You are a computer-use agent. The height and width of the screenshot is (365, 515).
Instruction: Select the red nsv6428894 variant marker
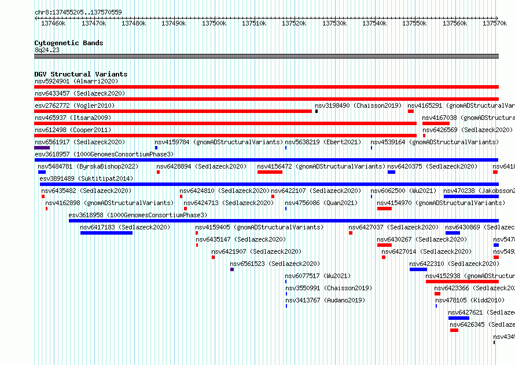(x=159, y=172)
